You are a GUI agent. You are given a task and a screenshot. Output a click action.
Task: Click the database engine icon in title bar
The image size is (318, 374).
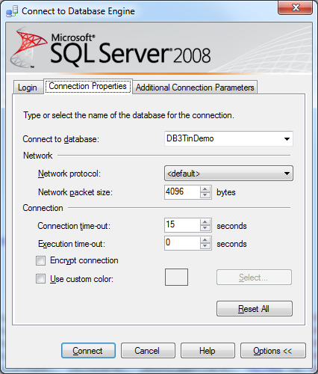click(12, 11)
